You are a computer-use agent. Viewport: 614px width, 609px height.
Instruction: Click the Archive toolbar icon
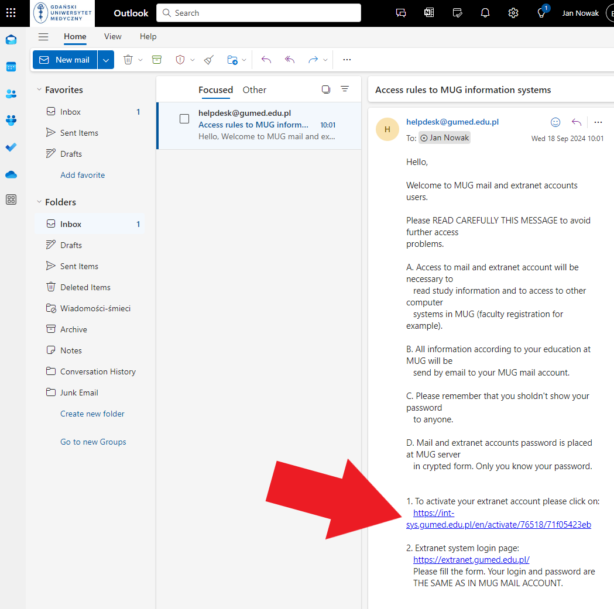157,60
